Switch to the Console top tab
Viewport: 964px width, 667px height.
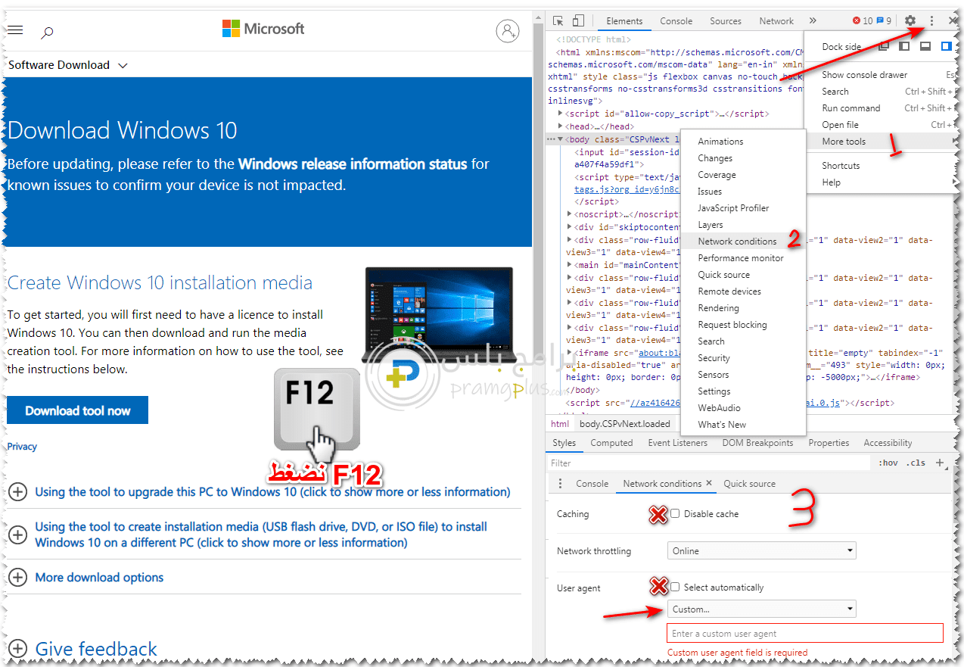click(676, 21)
